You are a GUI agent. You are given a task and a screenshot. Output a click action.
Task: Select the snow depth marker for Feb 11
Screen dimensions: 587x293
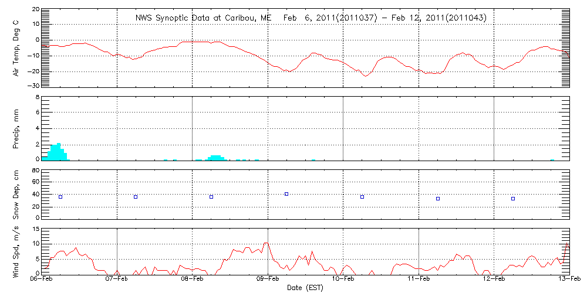(438, 199)
